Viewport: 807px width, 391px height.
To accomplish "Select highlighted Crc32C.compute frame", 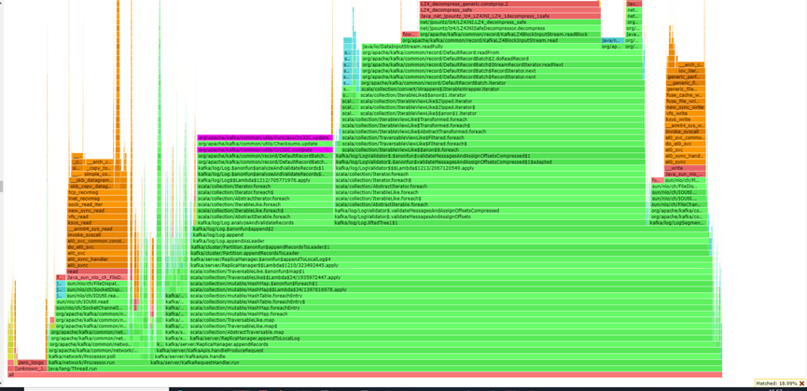I will coord(265,149).
